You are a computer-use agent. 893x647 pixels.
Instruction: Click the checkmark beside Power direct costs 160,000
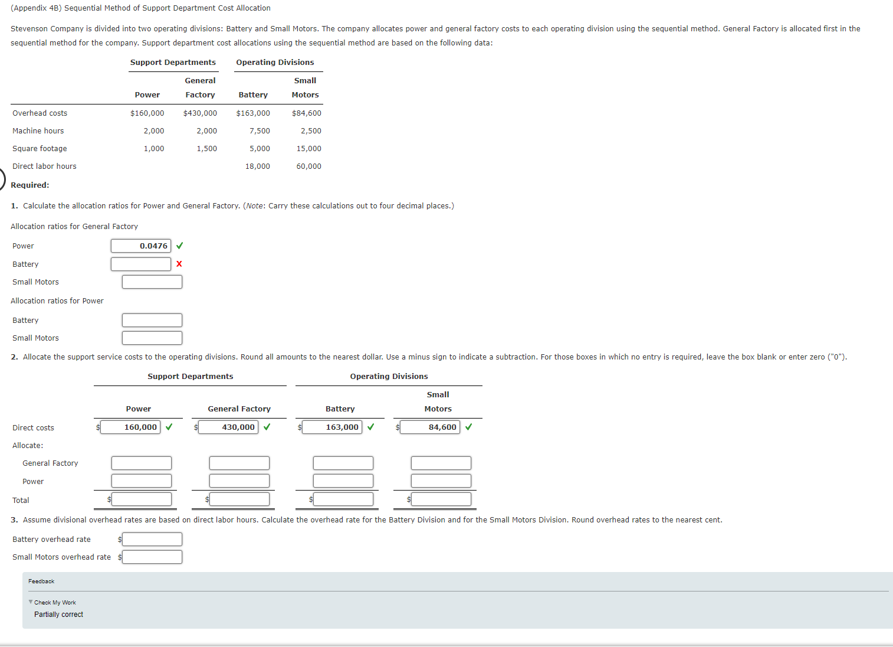click(169, 427)
